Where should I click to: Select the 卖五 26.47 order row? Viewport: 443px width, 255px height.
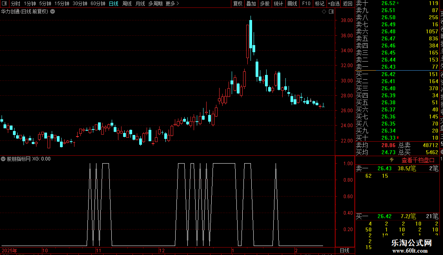[x=397, y=38]
